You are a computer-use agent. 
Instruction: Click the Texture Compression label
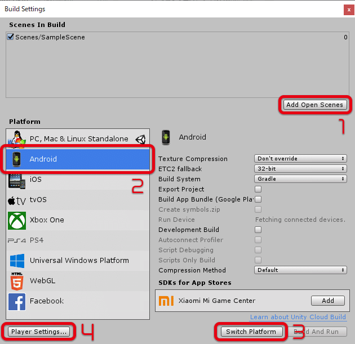[193, 159]
